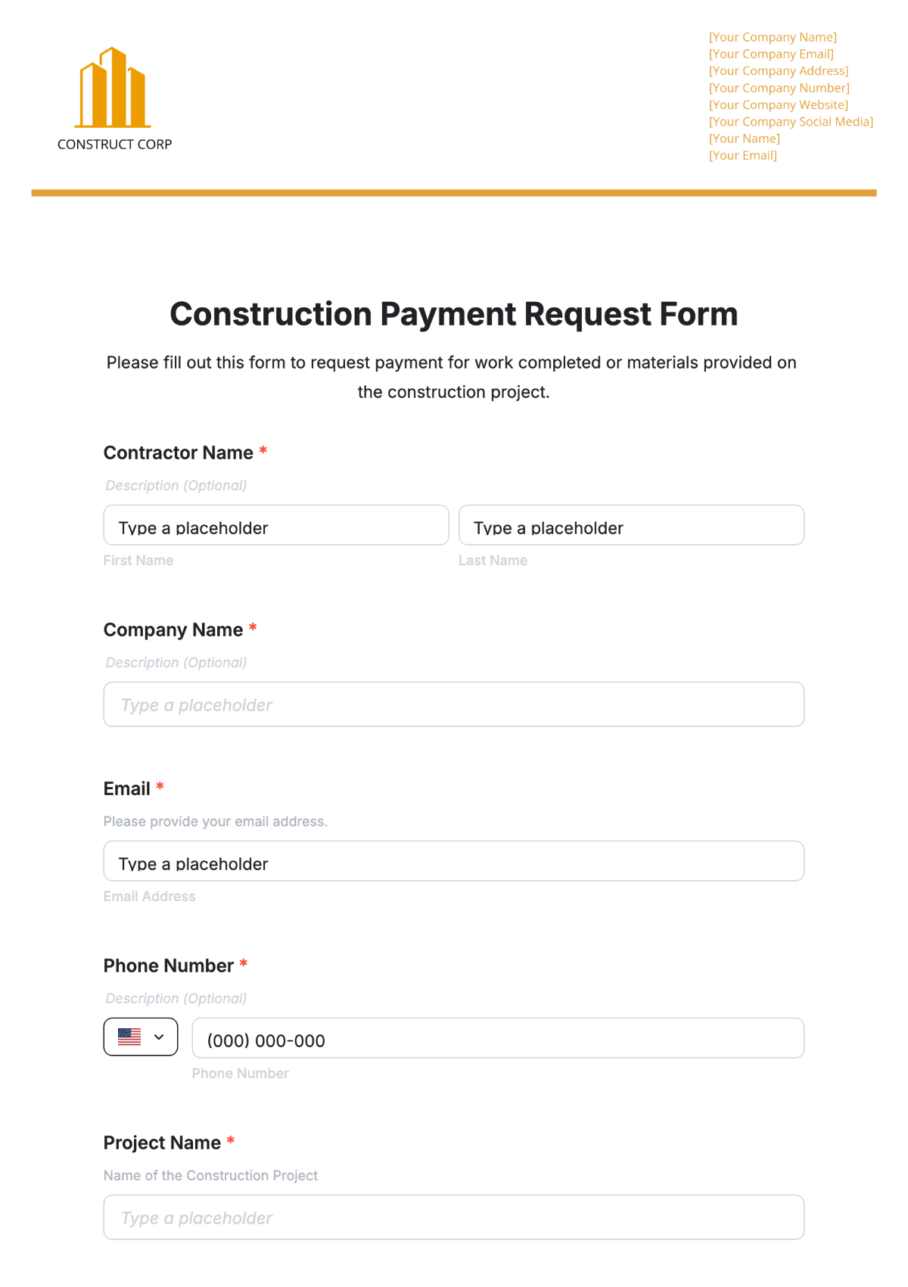Click the (000) 000-000 phone field

(x=498, y=1038)
